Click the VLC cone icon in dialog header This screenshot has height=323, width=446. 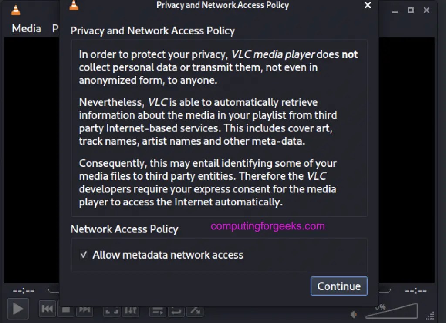coord(74,5)
